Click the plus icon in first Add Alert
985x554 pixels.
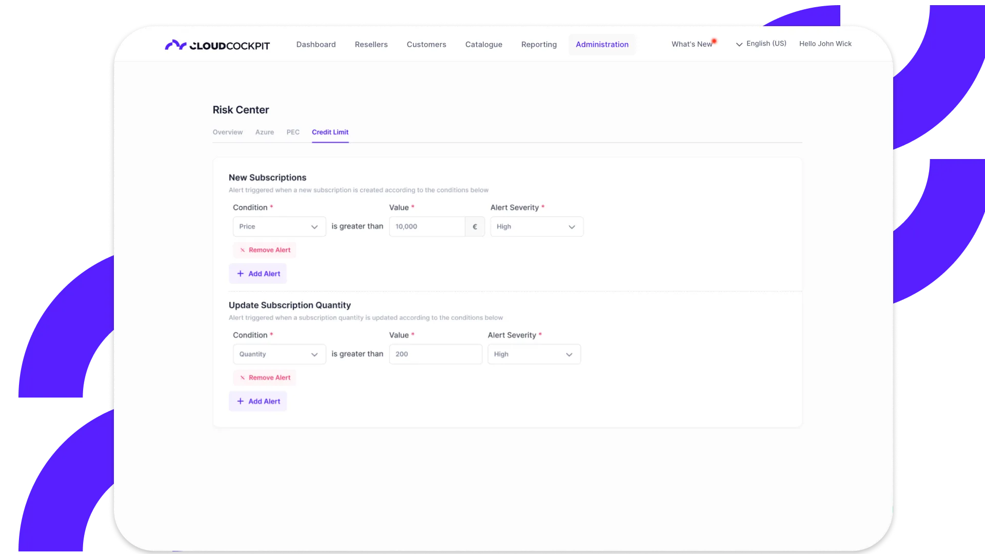tap(240, 274)
